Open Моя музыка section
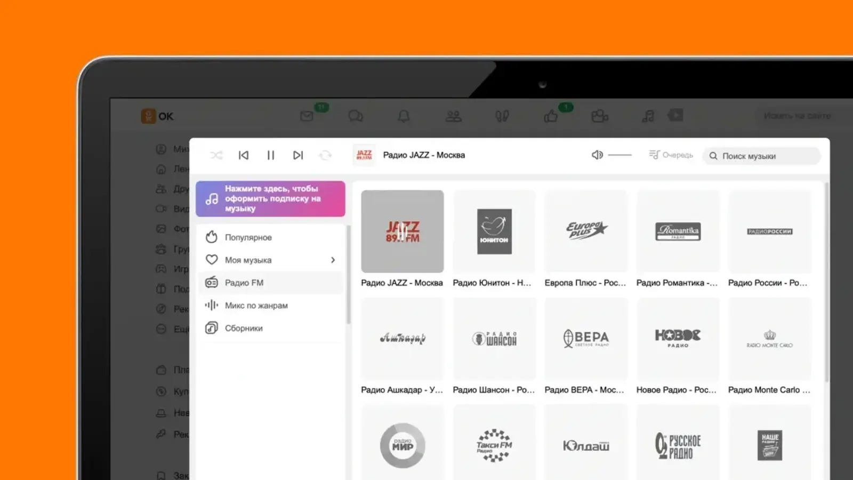Image resolution: width=853 pixels, height=480 pixels. click(x=272, y=260)
